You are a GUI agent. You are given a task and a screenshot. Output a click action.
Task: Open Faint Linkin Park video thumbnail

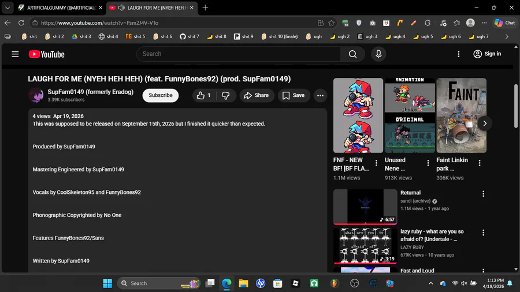(461, 115)
